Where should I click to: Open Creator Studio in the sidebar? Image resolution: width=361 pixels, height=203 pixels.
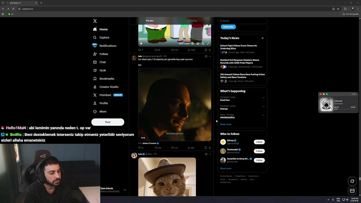(x=106, y=87)
